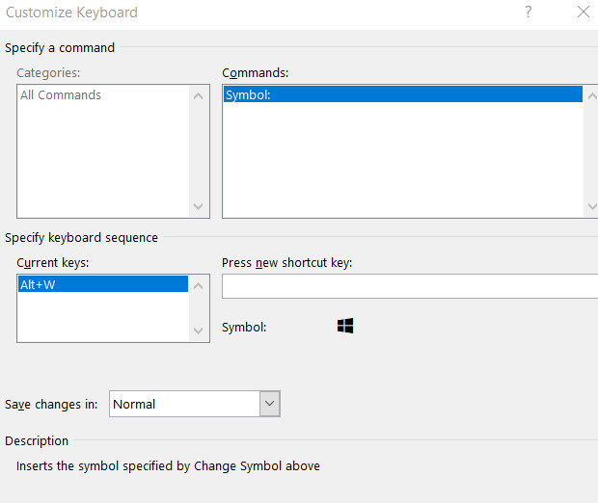This screenshot has width=598, height=503.
Task: Click the Current keys label
Action: coord(53,263)
